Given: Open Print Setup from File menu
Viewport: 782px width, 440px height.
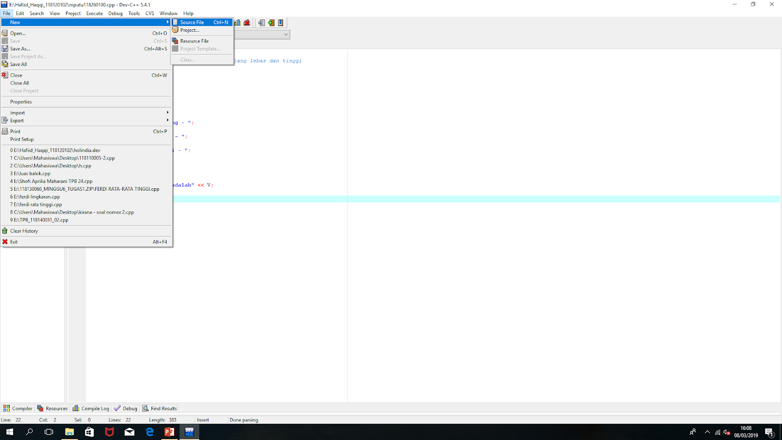Looking at the screenshot, I should [86, 139].
